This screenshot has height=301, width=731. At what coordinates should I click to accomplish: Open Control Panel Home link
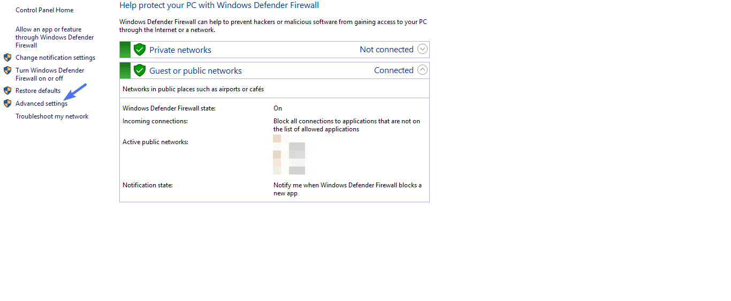point(44,10)
